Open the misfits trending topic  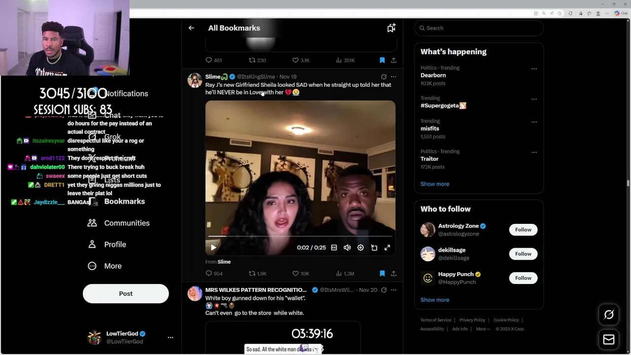[x=429, y=129]
